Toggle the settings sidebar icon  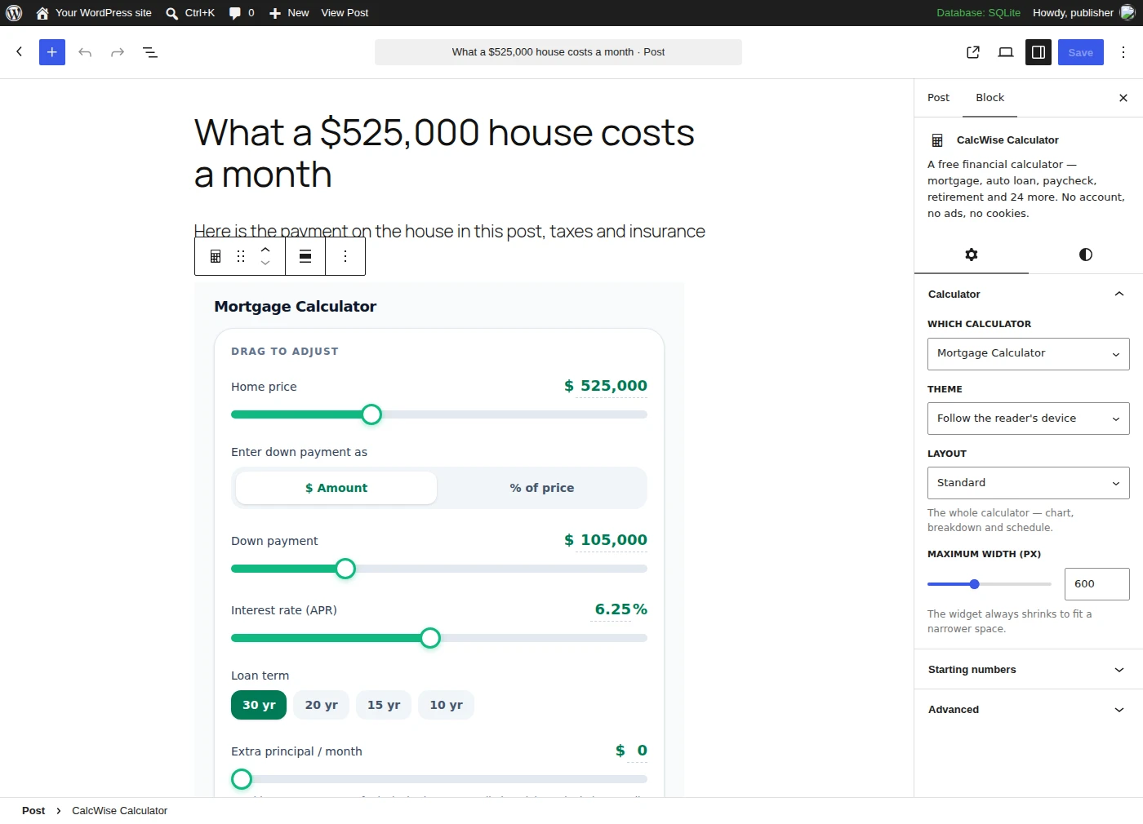1038,52
